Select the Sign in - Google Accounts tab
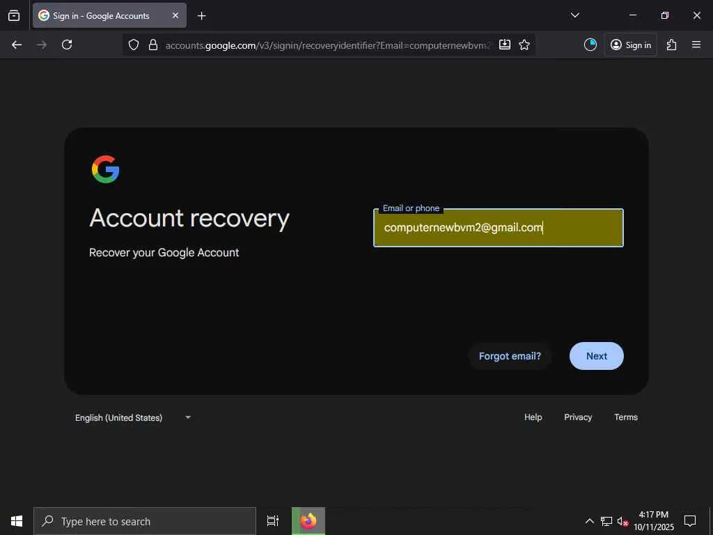The width and height of the screenshot is (713, 535). click(x=109, y=15)
